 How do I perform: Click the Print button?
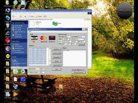(57, 61)
